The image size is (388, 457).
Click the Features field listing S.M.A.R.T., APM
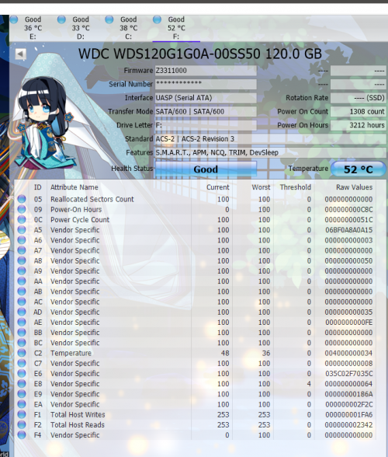click(x=270, y=152)
